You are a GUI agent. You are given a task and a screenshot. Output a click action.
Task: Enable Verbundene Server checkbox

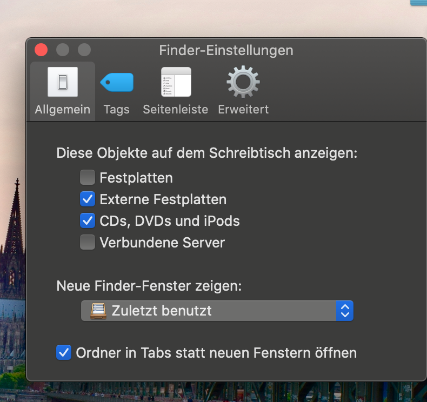coord(87,243)
